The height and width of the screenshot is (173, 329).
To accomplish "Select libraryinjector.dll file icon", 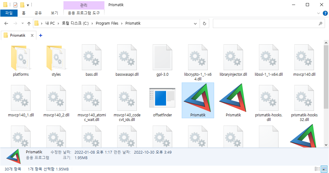I will pyautogui.click(x=233, y=57).
